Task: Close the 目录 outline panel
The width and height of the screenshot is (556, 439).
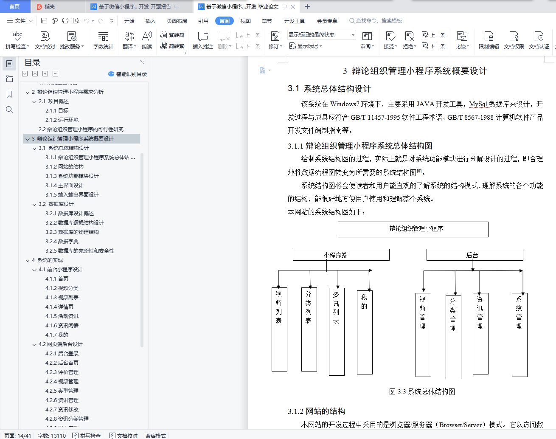Action: 142,62
